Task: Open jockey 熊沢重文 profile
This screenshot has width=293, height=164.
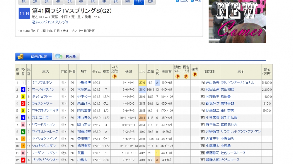Action: point(84,146)
